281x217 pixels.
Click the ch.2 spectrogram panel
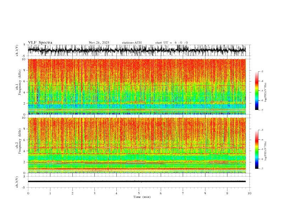[x=137, y=145]
